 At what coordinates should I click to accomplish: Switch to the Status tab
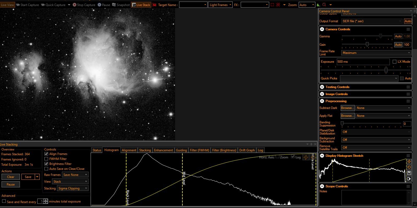(x=97, y=150)
